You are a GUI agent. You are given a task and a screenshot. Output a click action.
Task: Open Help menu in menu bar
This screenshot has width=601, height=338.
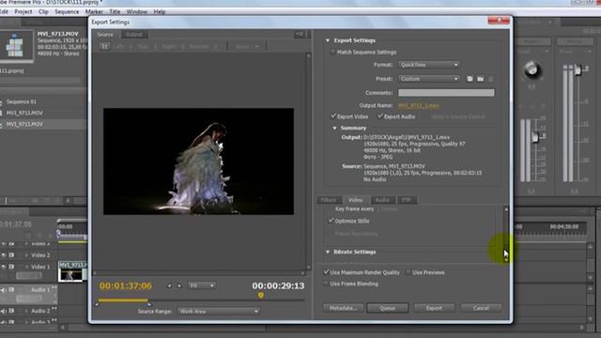coord(160,12)
